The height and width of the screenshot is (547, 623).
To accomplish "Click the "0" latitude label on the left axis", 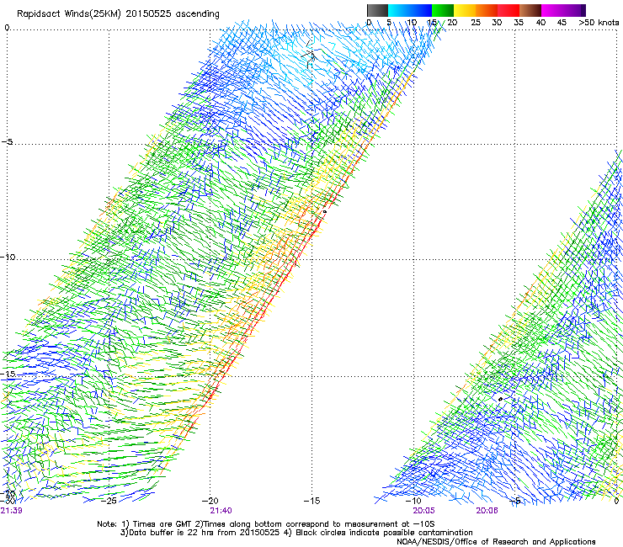I will [7, 28].
